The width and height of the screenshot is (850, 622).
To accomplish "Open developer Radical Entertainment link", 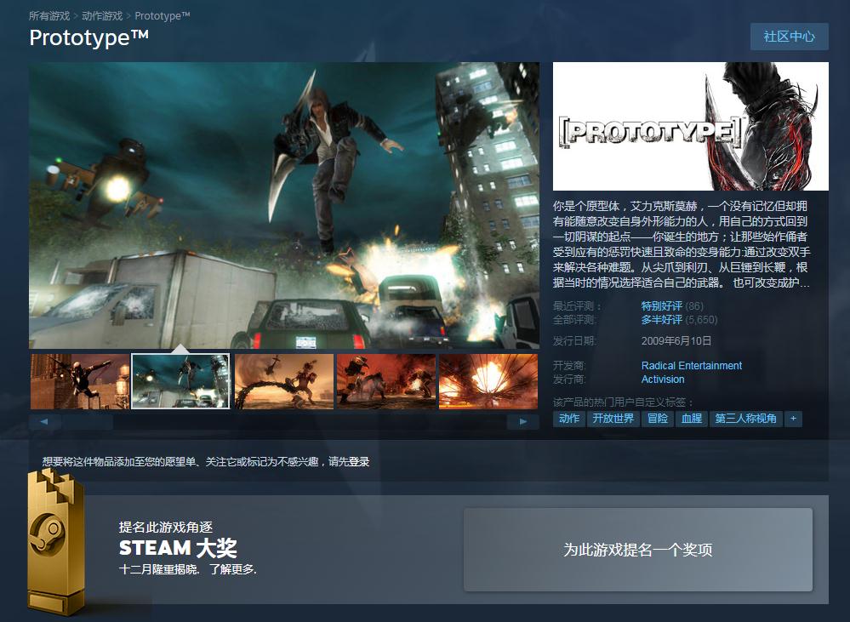I will click(x=692, y=366).
